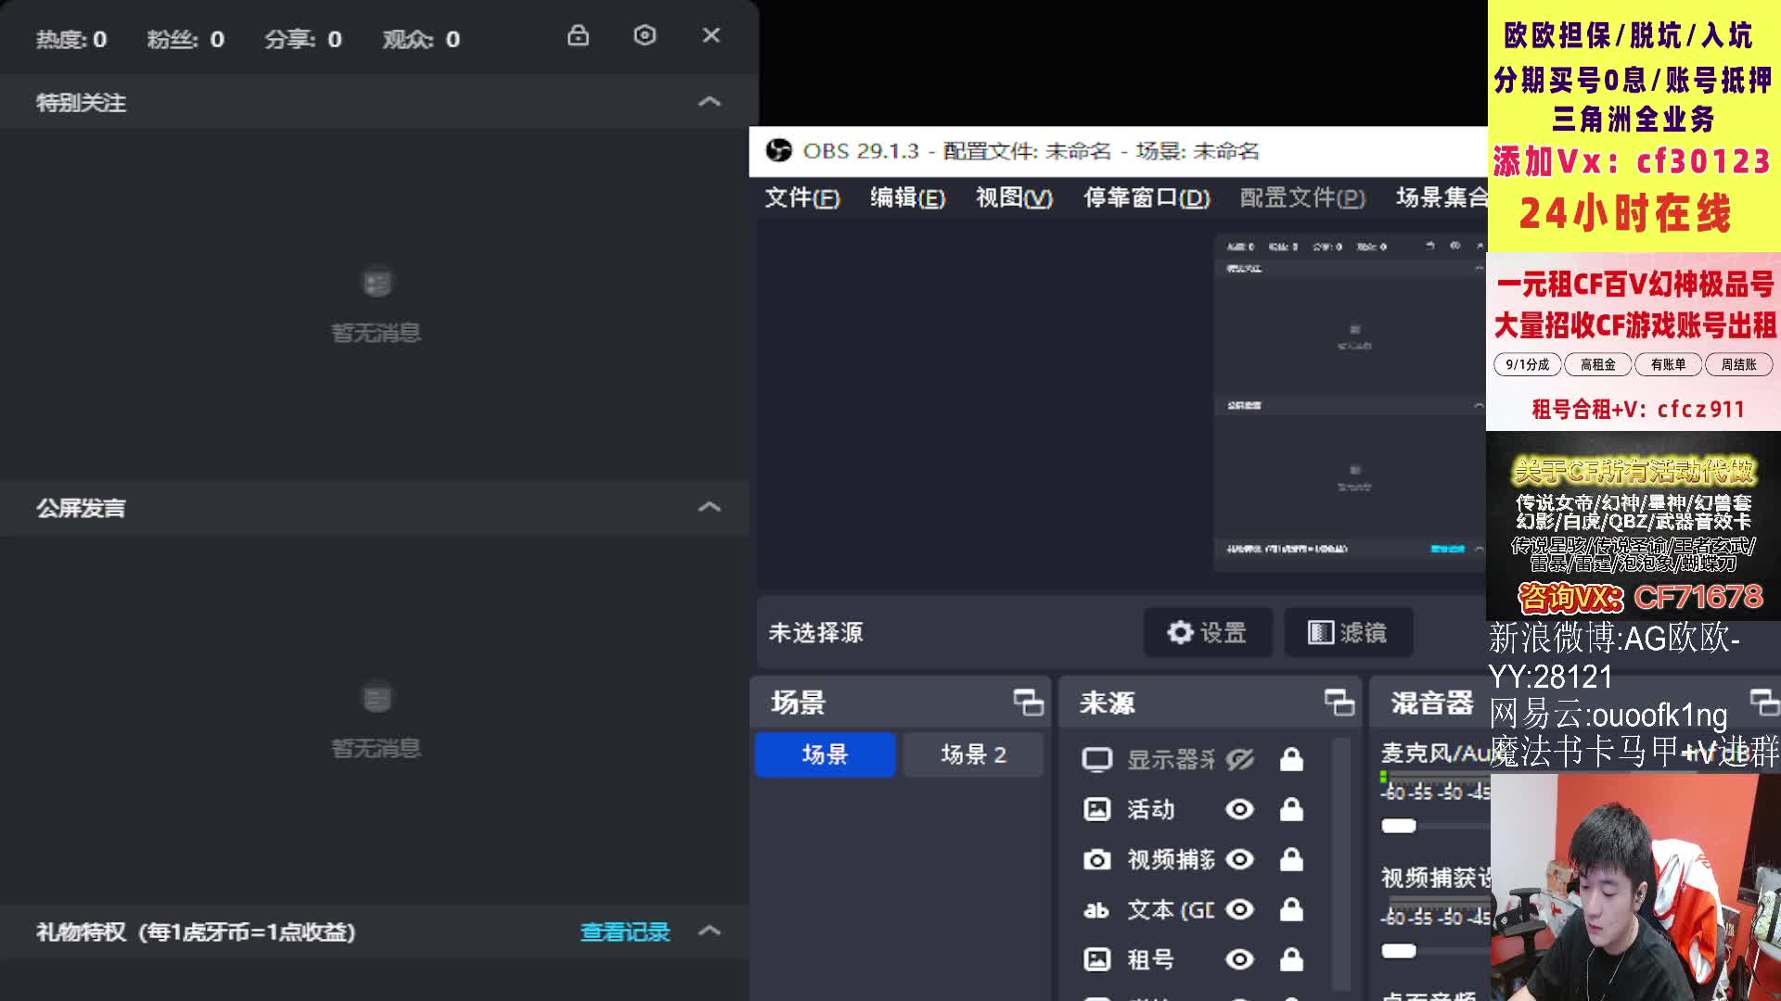
Task: Select the ab text icon of 文本 source
Action: pos(1096,910)
